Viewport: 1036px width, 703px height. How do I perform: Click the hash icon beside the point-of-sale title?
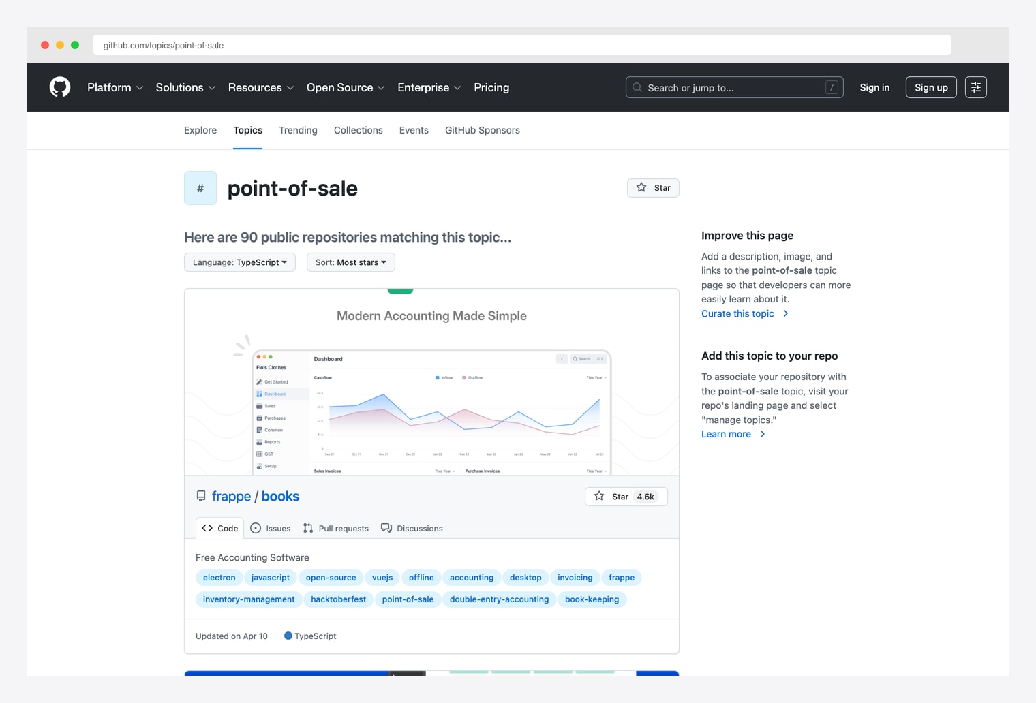pos(200,188)
